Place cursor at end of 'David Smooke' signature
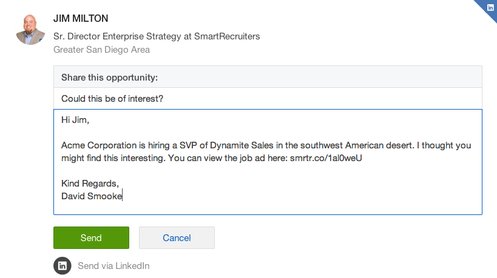Image resolution: width=497 pixels, height=278 pixels. [122, 196]
